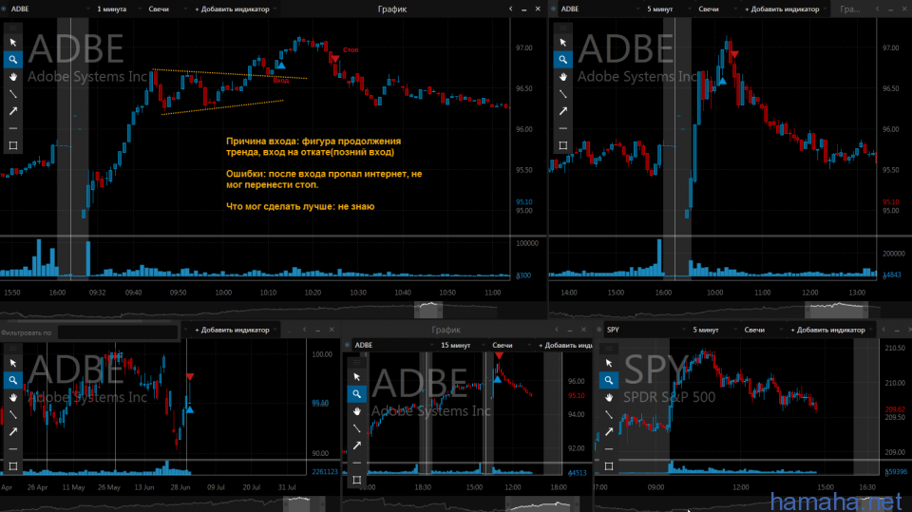This screenshot has height=512, width=912.
Task: Select hand pan tool in ADBE 5-minute chart
Action: [562, 77]
